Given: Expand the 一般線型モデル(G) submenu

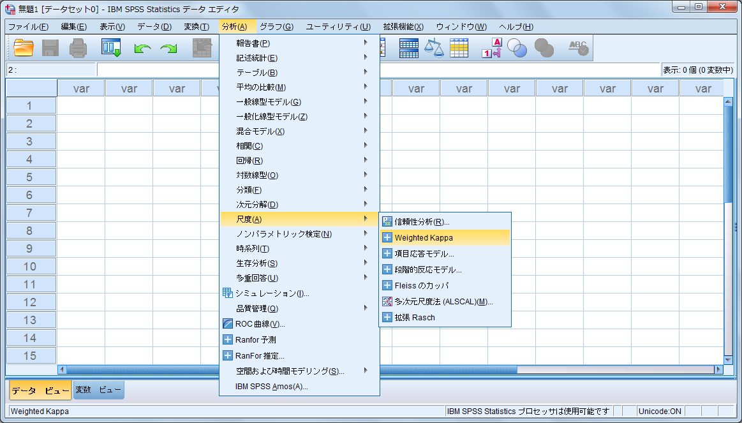Looking at the screenshot, I should tap(300, 101).
